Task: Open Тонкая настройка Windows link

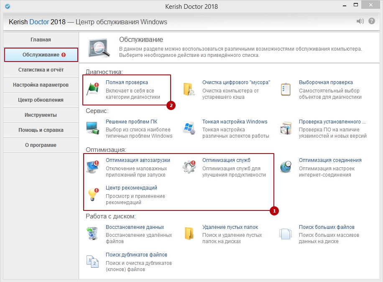Action: pos(235,122)
